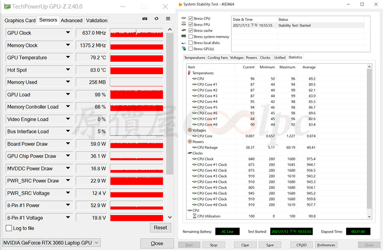Open the Voltages tab in AIDA64
Image resolution: width=383 pixels, height=250 pixels.
pyautogui.click(x=237, y=57)
